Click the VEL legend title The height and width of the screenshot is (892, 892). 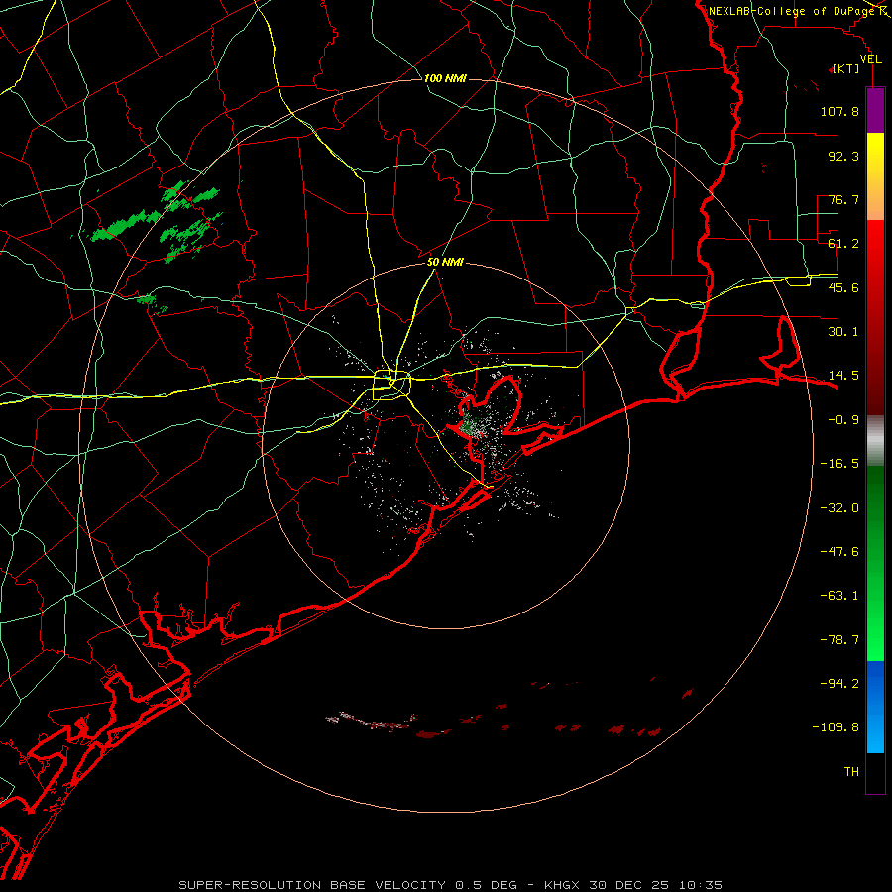click(871, 59)
